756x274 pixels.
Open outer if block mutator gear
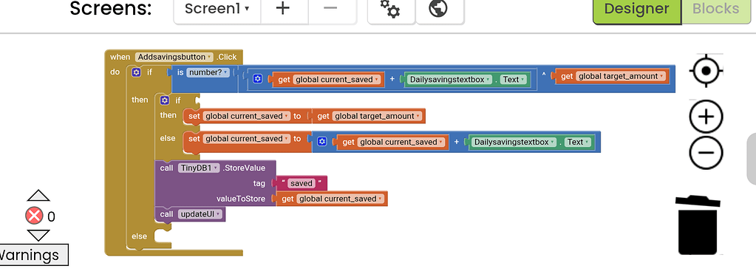tap(137, 72)
